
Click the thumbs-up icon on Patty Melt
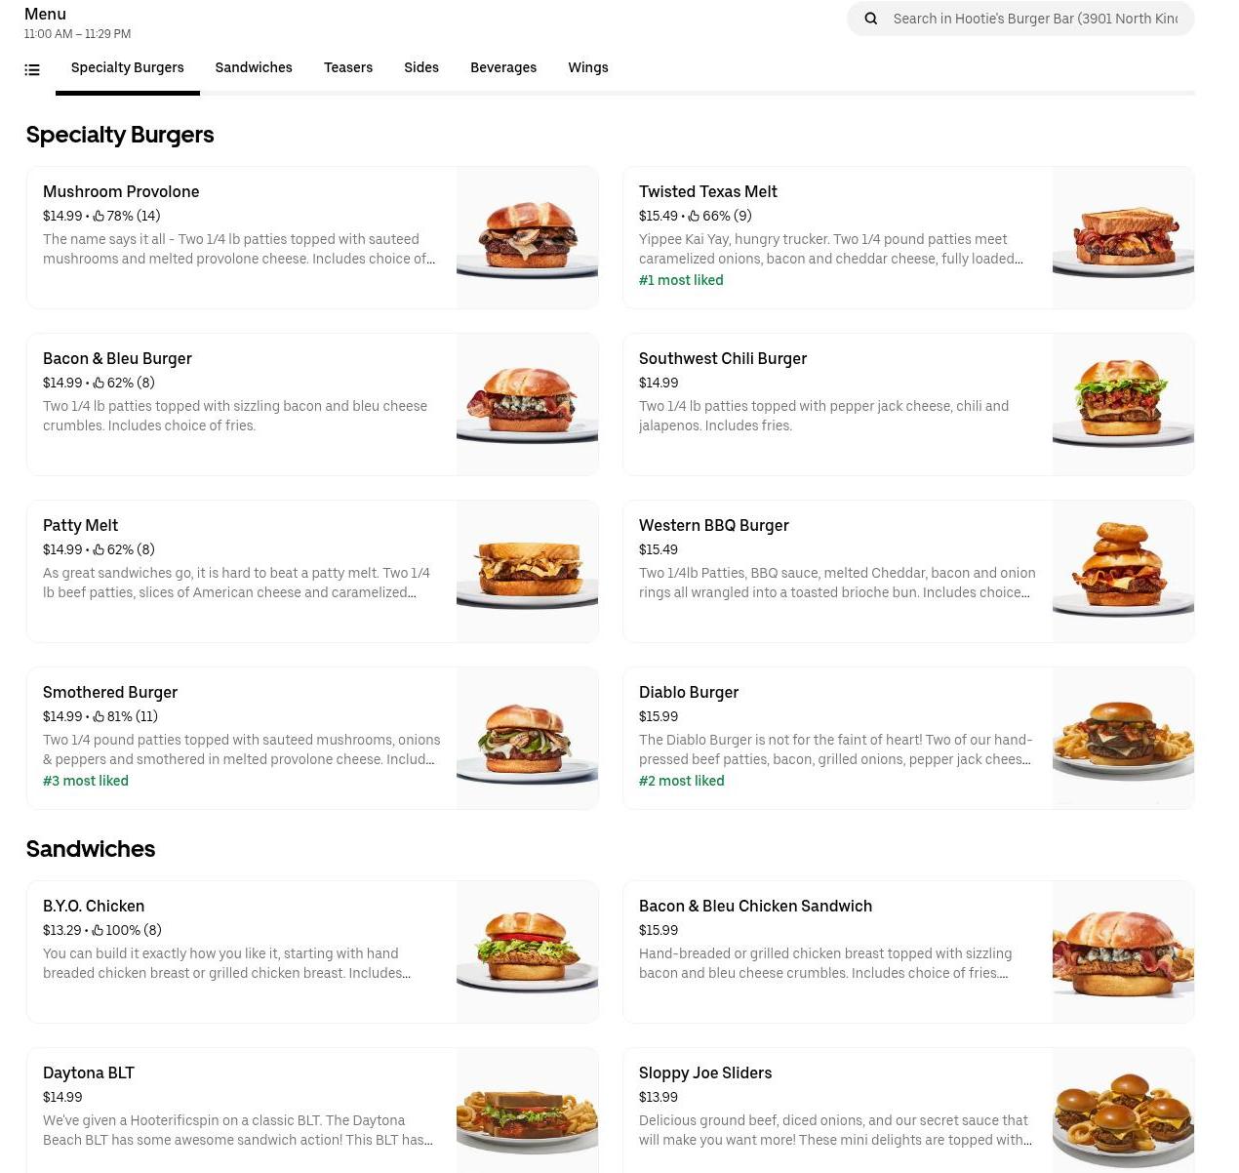coord(99,549)
